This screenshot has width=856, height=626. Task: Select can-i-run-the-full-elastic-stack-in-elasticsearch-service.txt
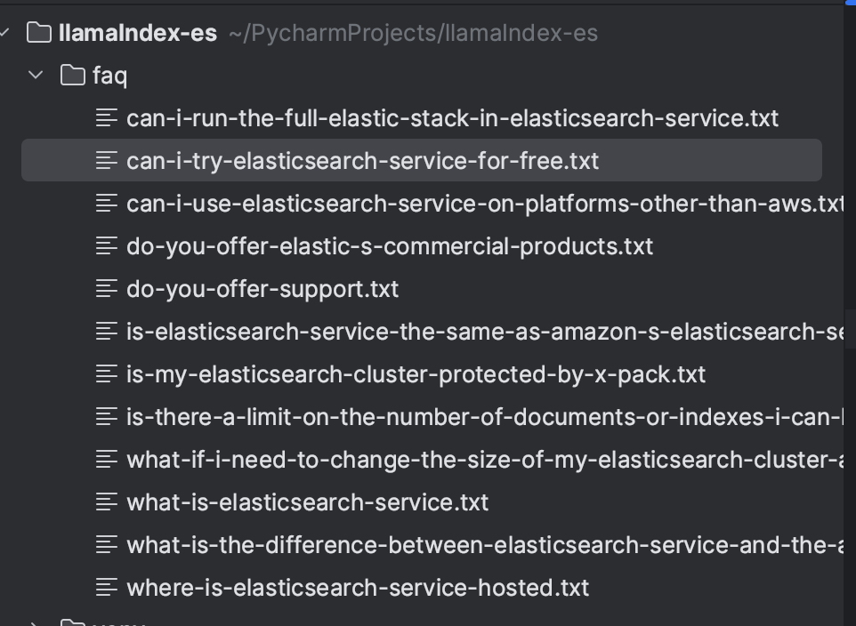coord(452,118)
